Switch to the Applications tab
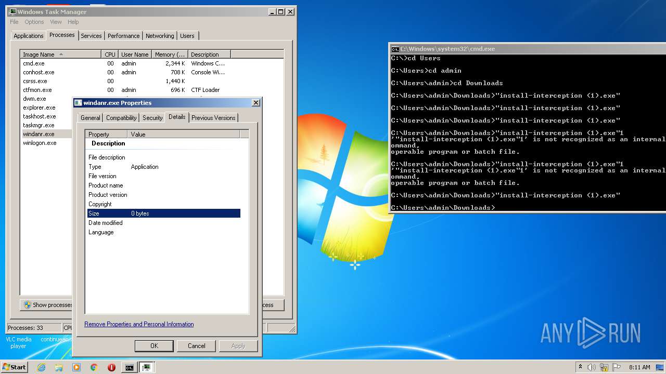Viewport: 666px width, 374px height. [x=28, y=36]
